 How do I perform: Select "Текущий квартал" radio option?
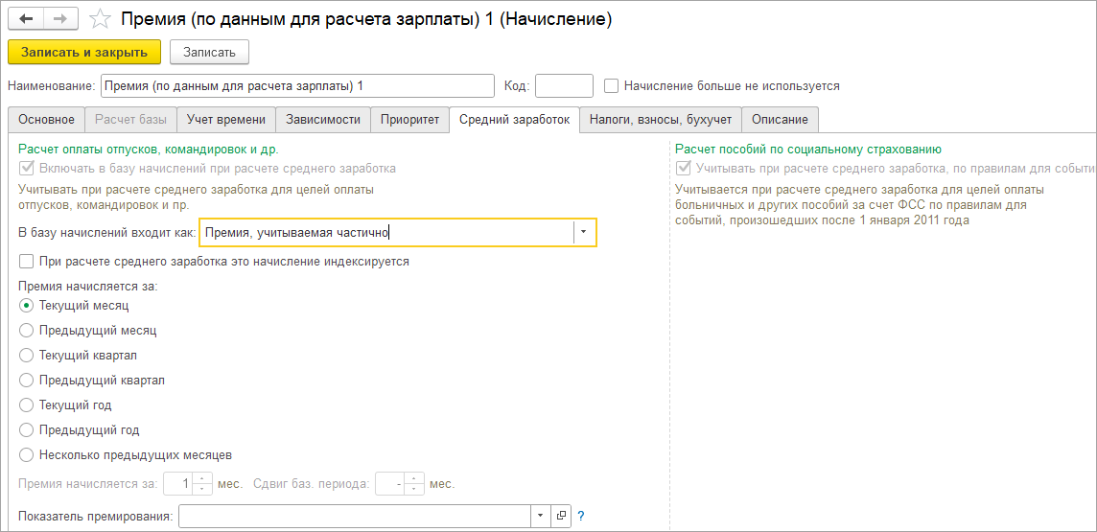(x=27, y=355)
